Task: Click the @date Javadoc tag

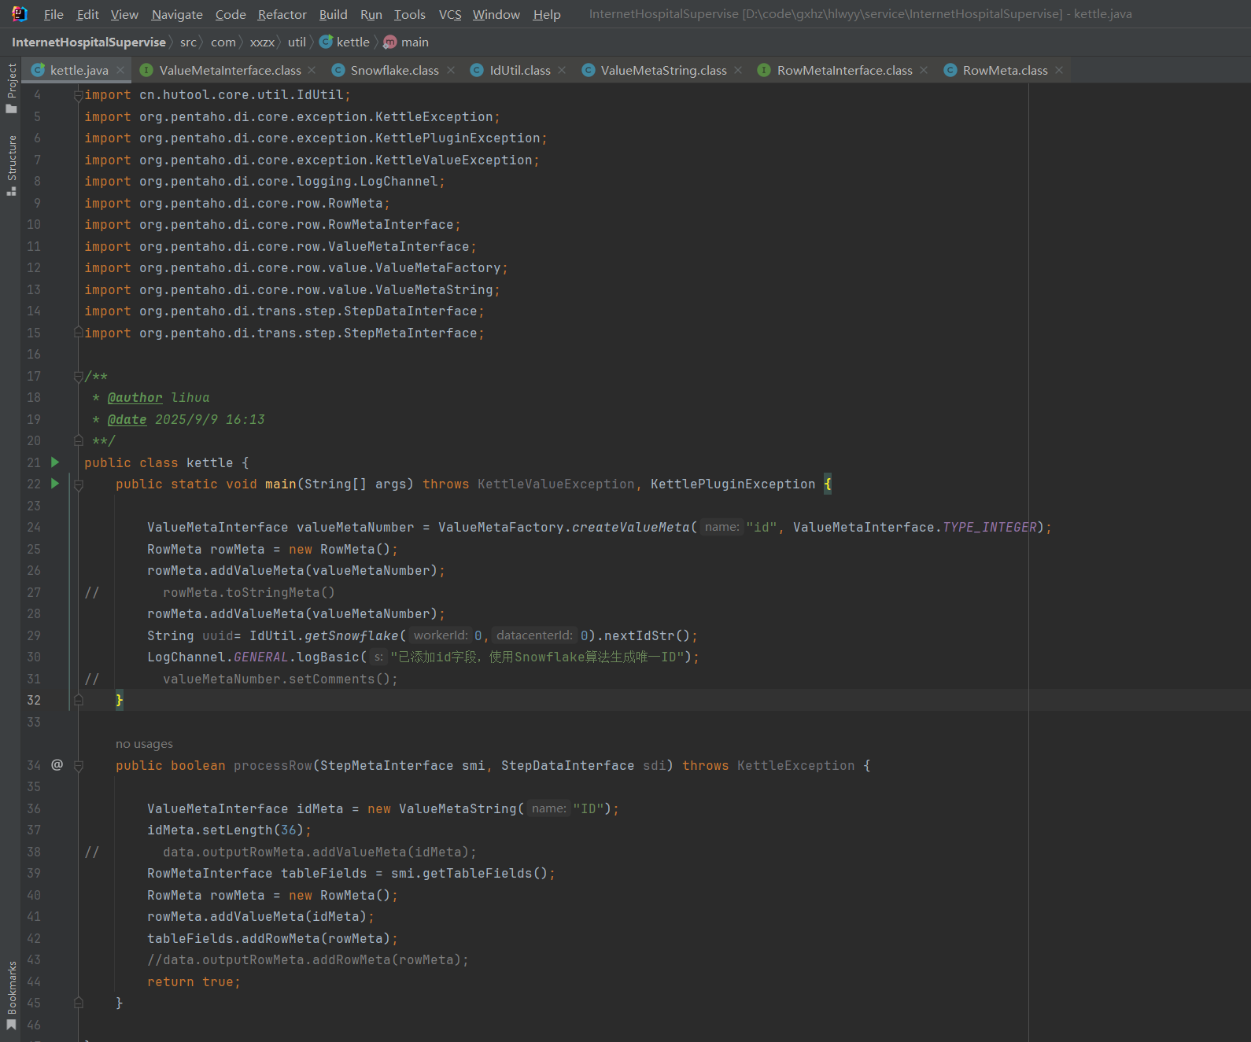Action: (x=127, y=419)
